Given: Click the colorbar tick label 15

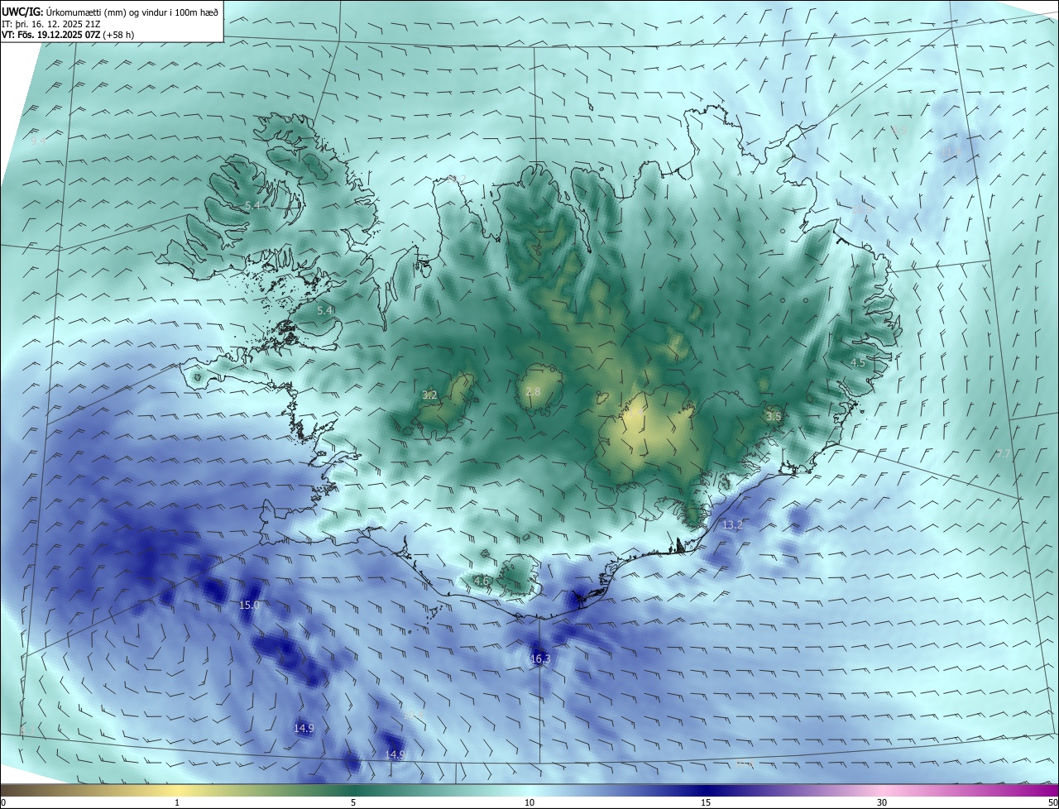Looking at the screenshot, I should pos(706,802).
